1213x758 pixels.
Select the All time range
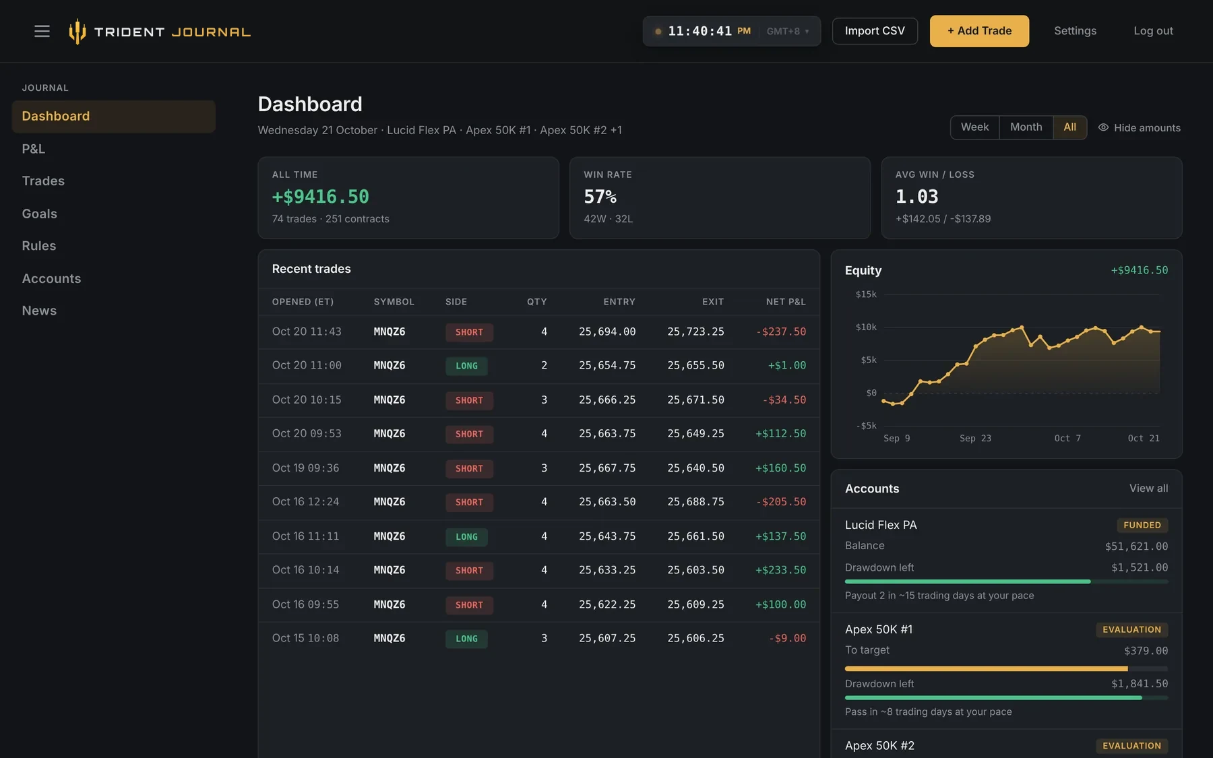click(x=1069, y=127)
